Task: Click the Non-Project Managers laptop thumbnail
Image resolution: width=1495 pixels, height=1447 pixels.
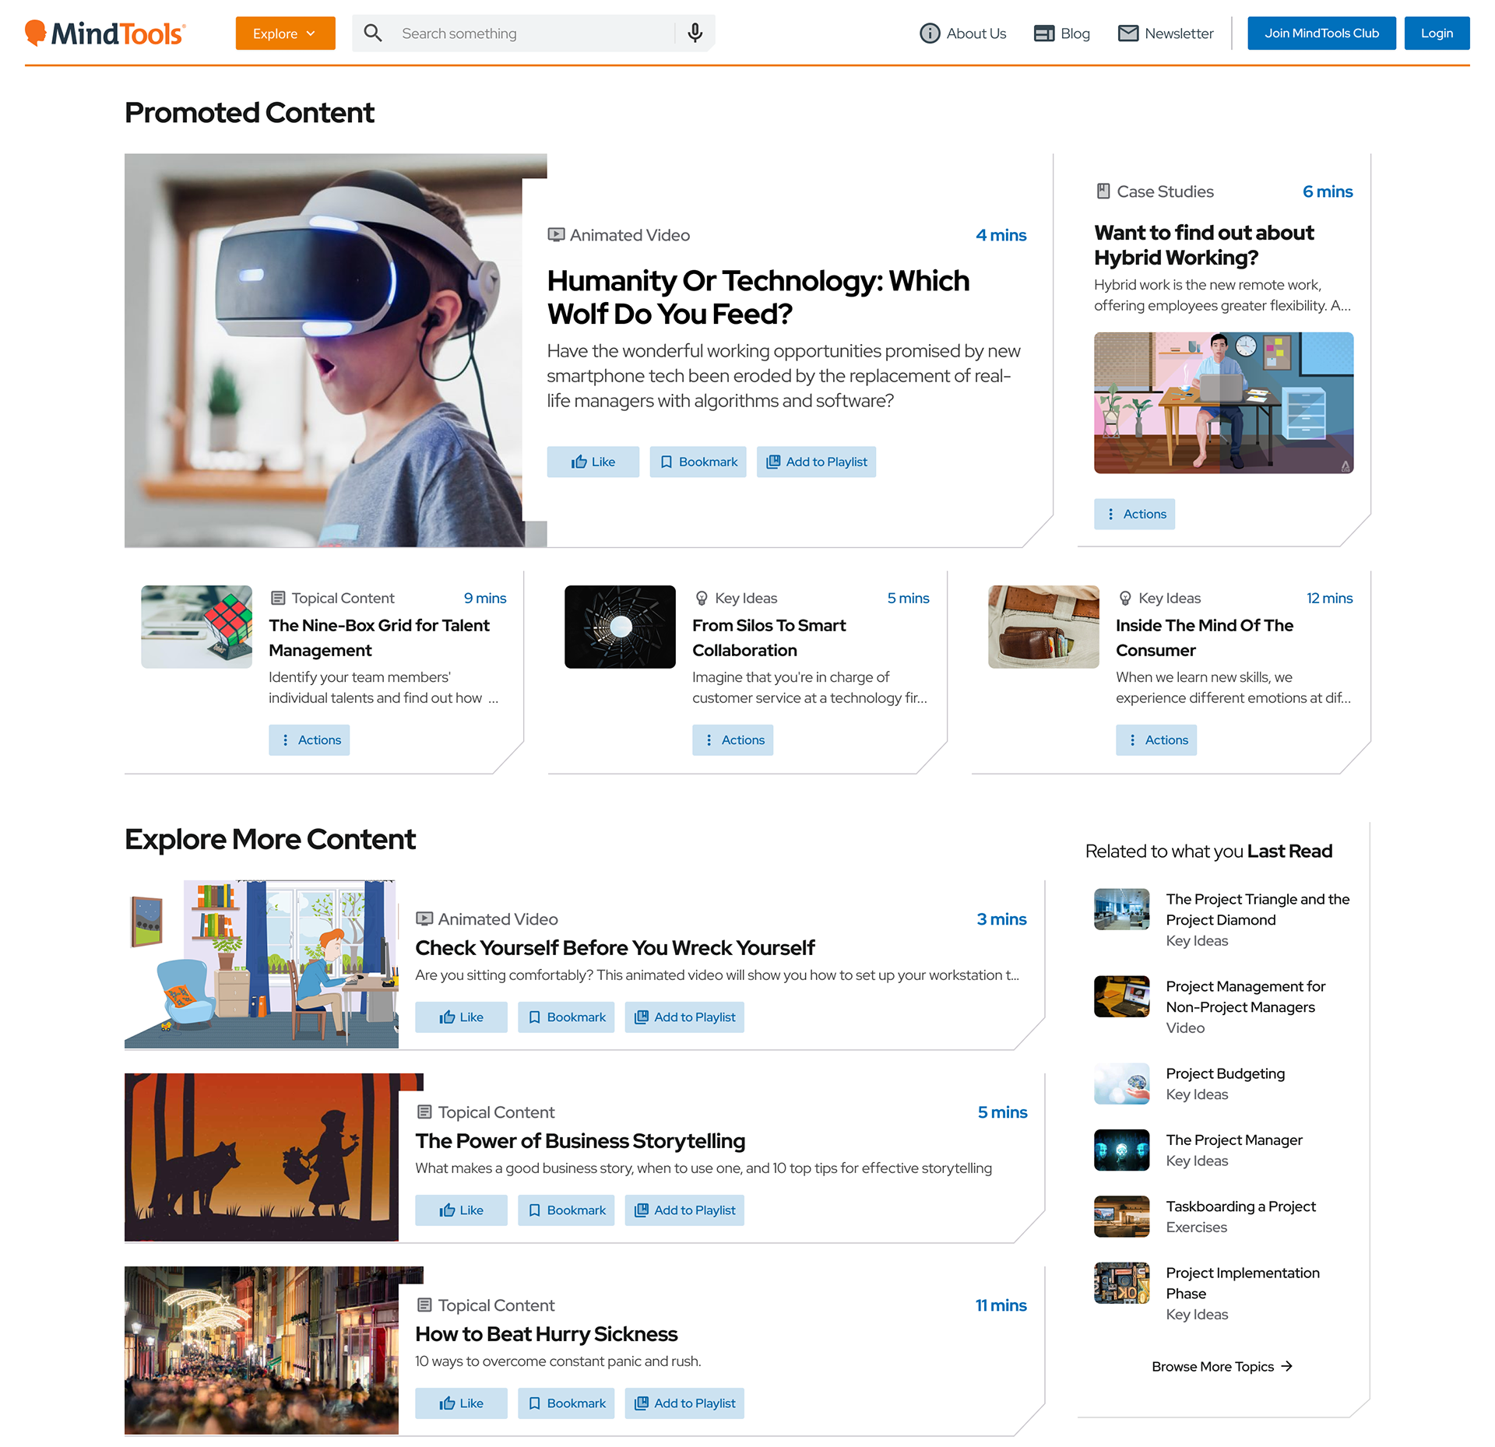Action: click(x=1121, y=996)
